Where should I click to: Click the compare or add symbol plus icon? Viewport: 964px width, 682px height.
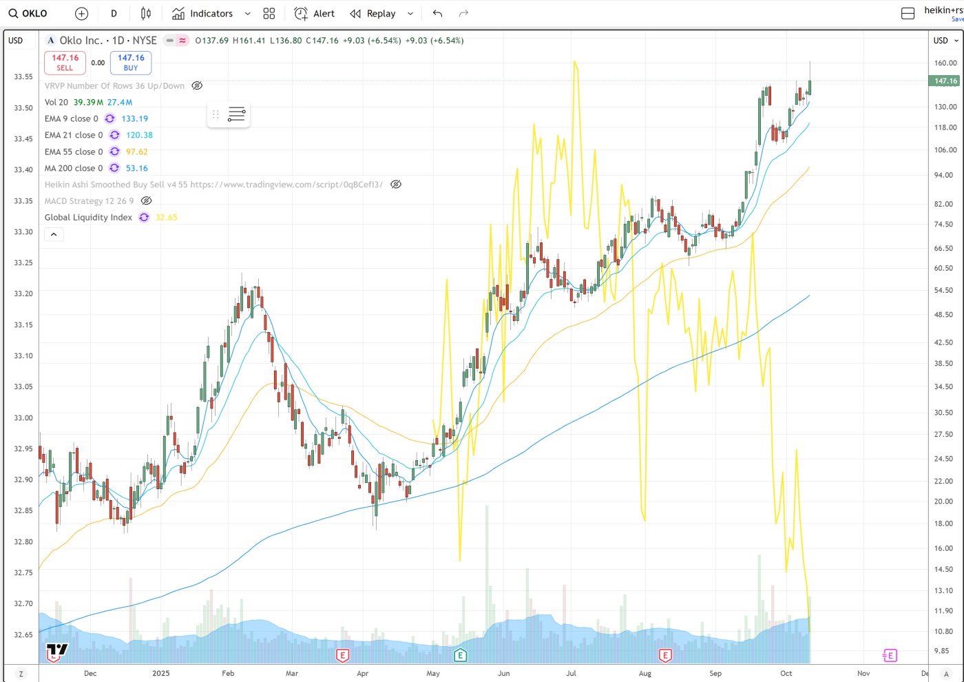[x=81, y=14]
